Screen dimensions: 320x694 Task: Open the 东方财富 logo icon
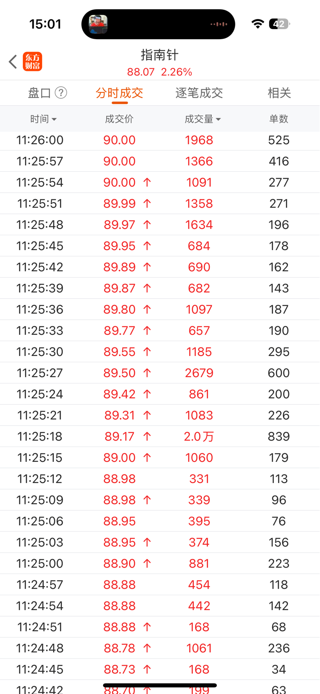pos(32,62)
